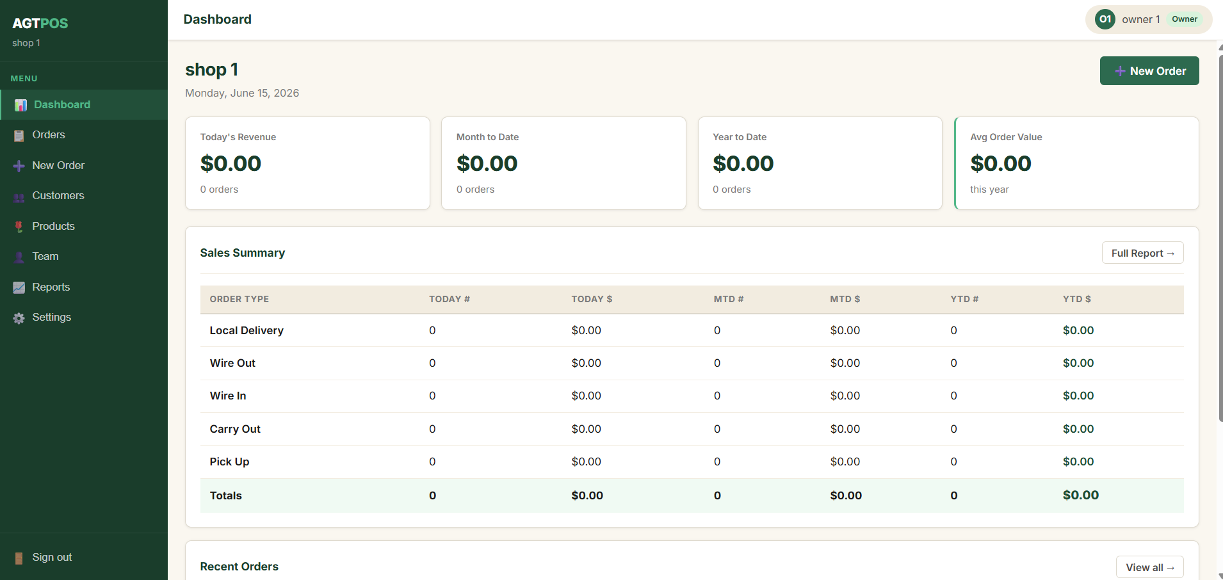1223x580 pixels.
Task: Click the page vertical scrollbar
Action: point(1220,238)
